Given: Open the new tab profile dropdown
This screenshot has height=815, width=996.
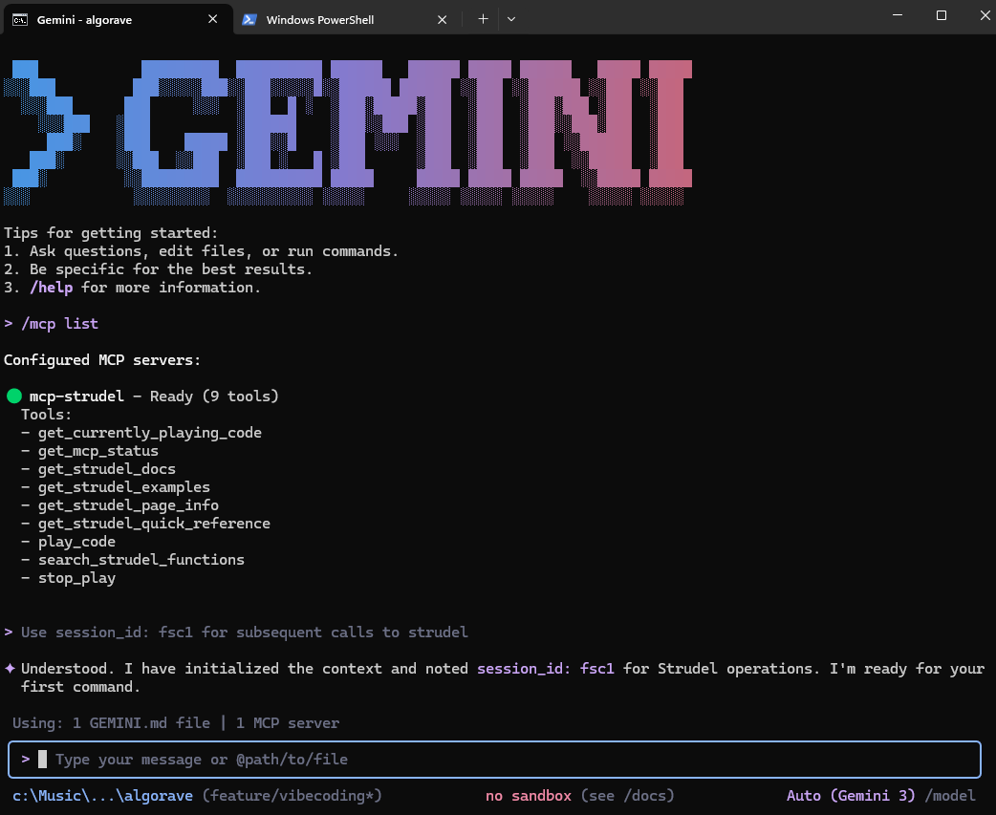Looking at the screenshot, I should click(511, 19).
